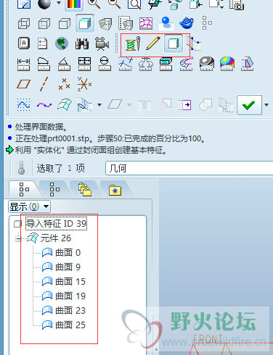This screenshot has height=355, width=273.
Task: Click the model tree icon in toolbar
Action: [207, 23]
